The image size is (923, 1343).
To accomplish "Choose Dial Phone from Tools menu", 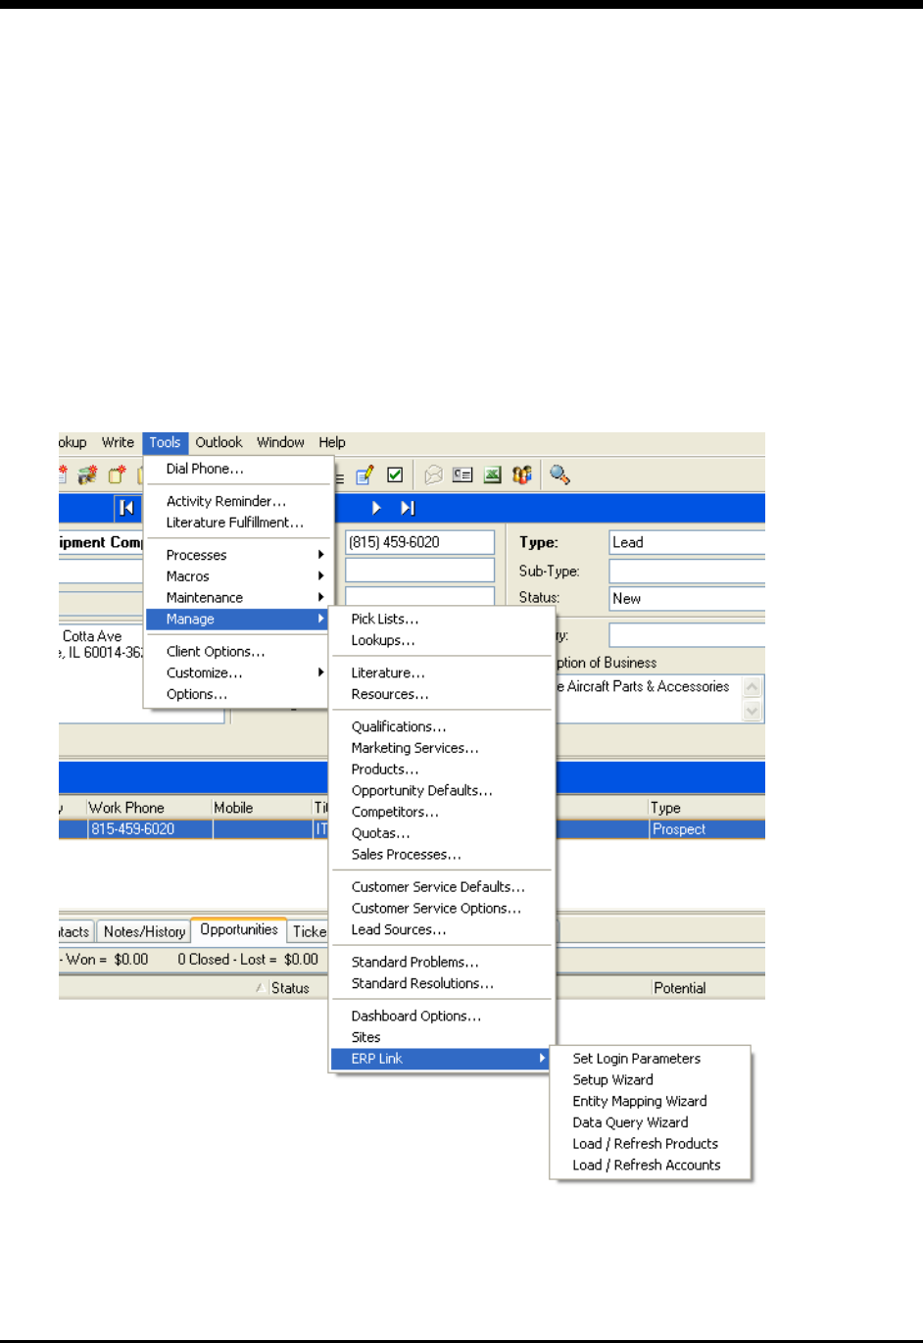I will coord(239,469).
